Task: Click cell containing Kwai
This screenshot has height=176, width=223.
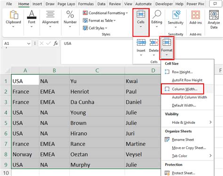Action: pyautogui.click(x=143, y=81)
